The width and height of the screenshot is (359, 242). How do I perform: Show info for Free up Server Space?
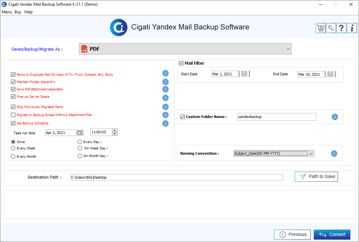pyautogui.click(x=165, y=98)
